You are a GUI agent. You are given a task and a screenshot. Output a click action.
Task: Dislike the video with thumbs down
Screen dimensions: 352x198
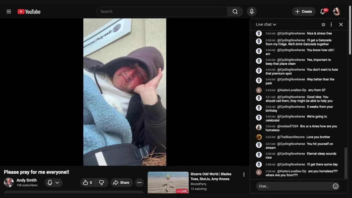pos(101,183)
